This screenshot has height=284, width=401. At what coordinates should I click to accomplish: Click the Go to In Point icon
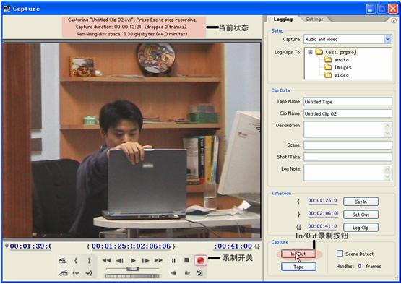click(76, 273)
